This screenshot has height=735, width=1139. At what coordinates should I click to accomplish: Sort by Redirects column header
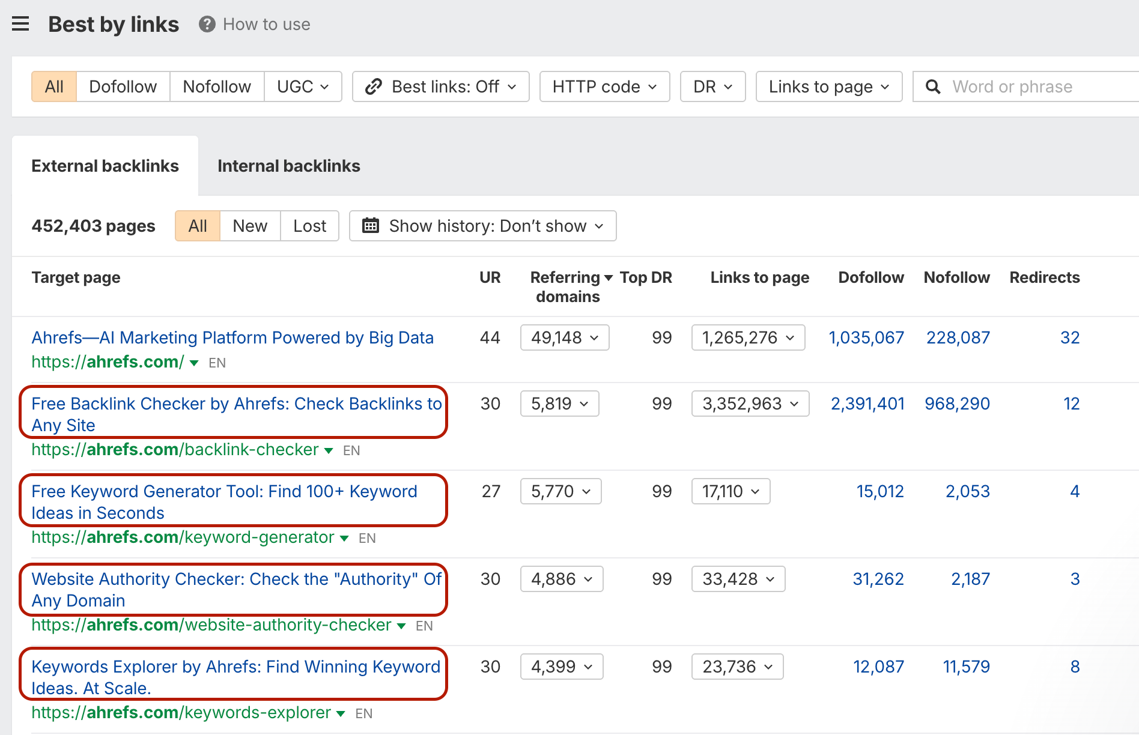tap(1045, 277)
